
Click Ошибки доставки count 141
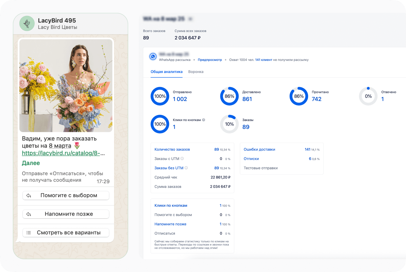(x=307, y=149)
